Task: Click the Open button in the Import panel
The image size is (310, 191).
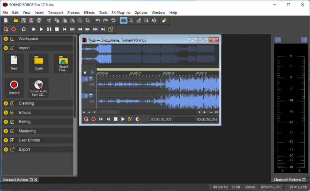Action: [39, 63]
